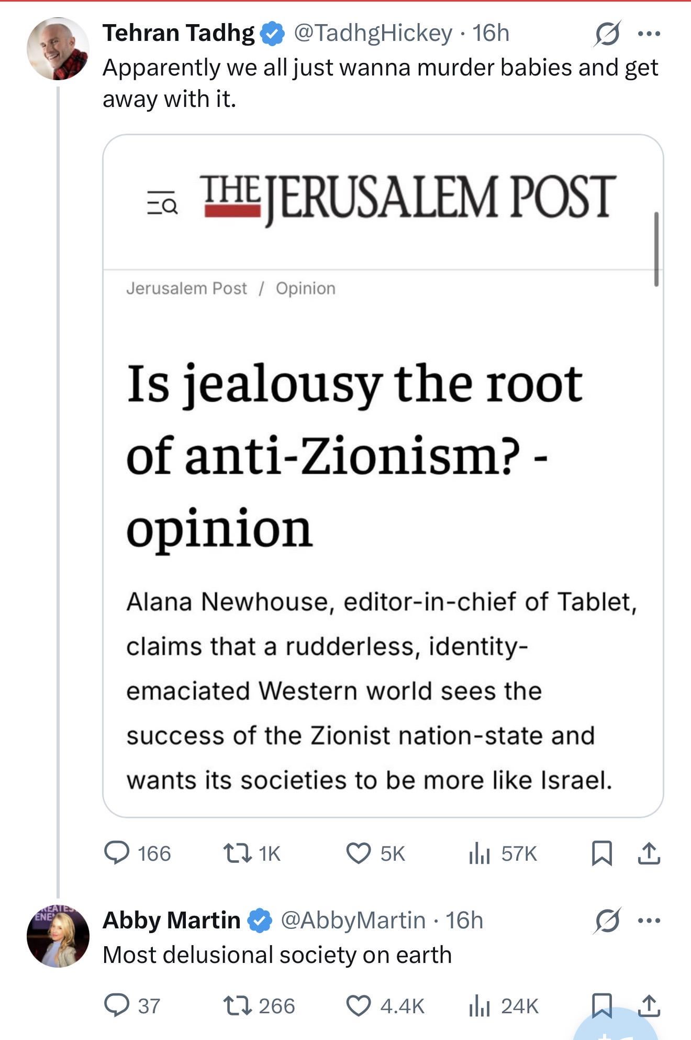Share Tehran Tadhg's tweet
Screen dimensions: 691x1040
click(x=649, y=853)
